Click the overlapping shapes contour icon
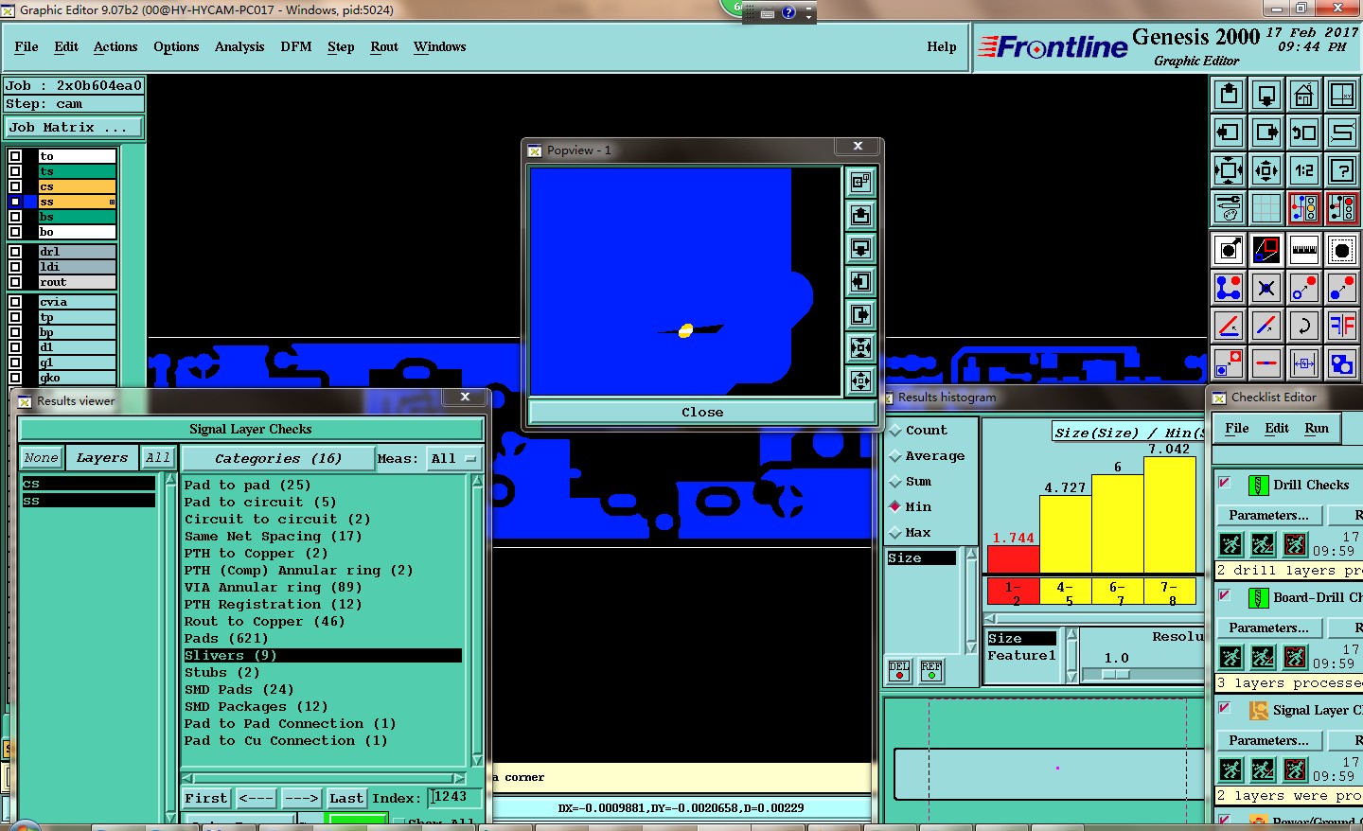The width and height of the screenshot is (1363, 831). 1342,363
